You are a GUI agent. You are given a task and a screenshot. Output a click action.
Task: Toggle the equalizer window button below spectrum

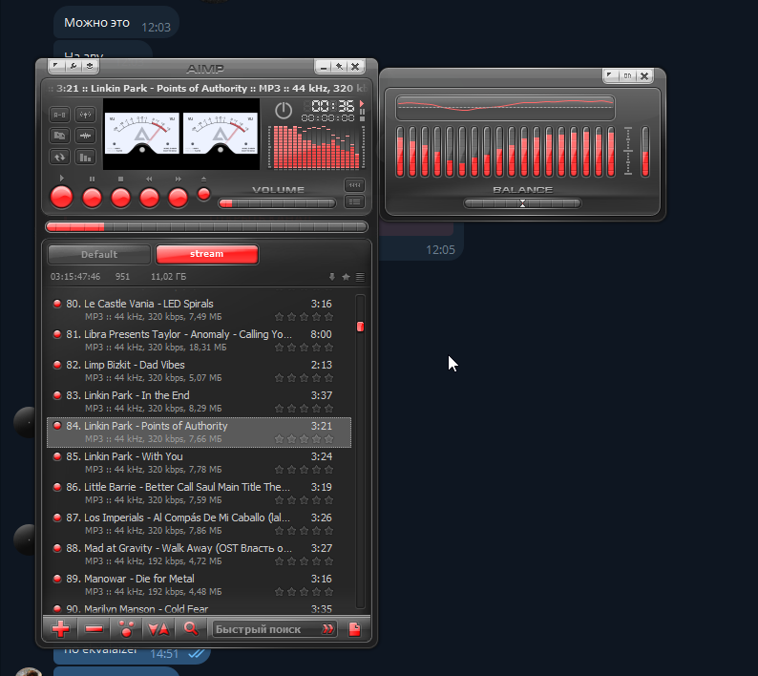(354, 185)
